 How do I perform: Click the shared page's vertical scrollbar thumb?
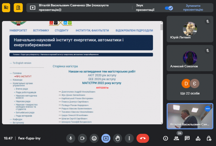[x=162, y=27]
